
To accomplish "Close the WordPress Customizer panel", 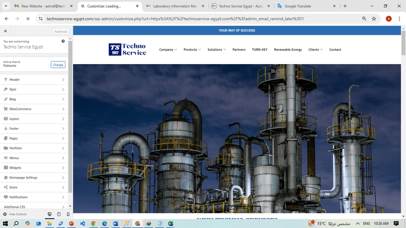I will (6, 31).
